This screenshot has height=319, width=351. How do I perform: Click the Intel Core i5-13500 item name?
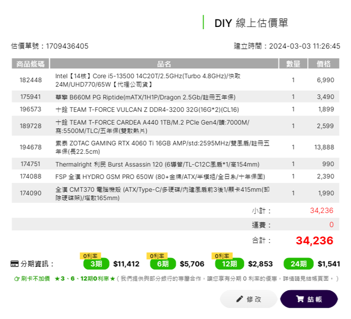click(x=148, y=80)
